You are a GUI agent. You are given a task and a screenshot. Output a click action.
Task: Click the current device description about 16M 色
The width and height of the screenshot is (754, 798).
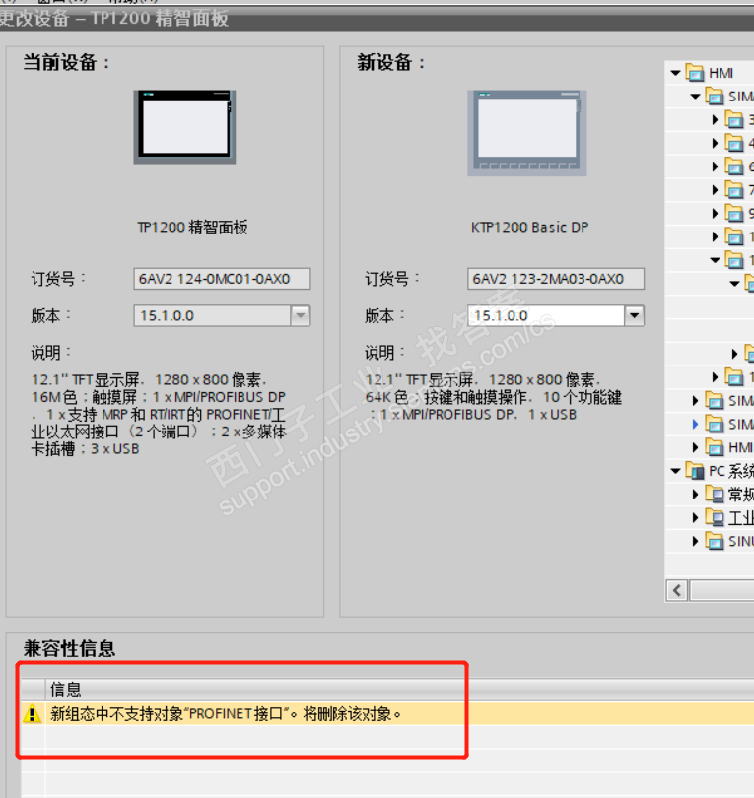coord(159,414)
